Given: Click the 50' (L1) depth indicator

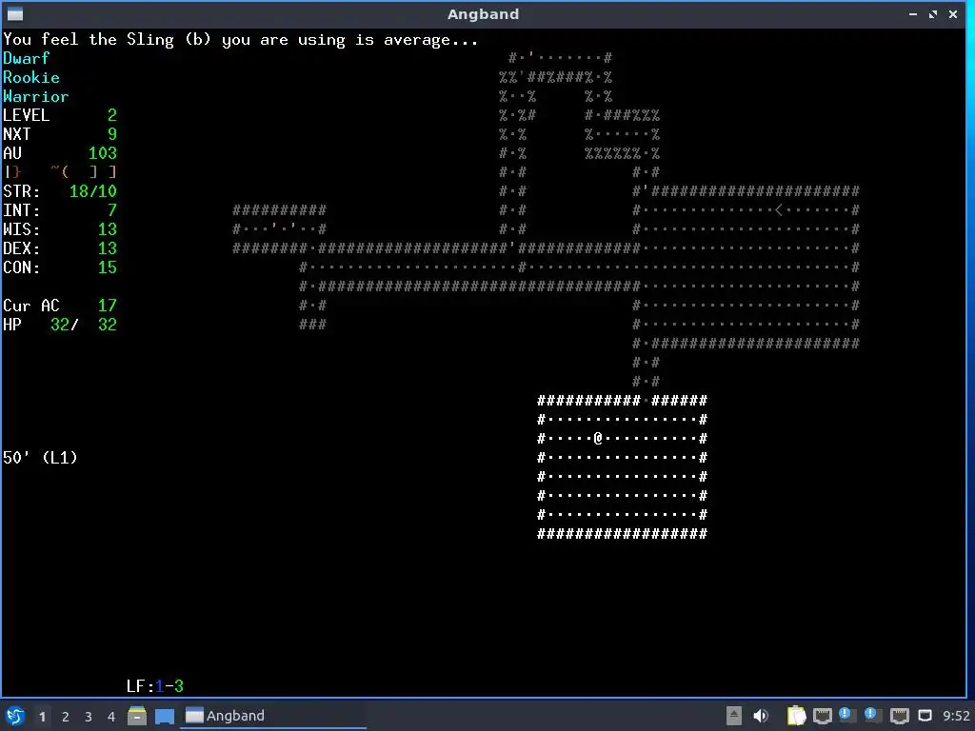Looking at the screenshot, I should tap(40, 458).
